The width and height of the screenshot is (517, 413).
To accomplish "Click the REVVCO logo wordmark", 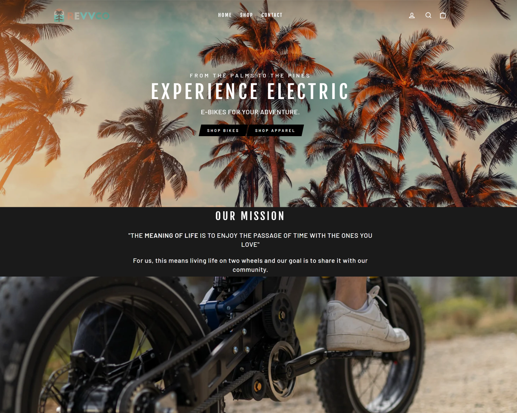I will tap(88, 16).
